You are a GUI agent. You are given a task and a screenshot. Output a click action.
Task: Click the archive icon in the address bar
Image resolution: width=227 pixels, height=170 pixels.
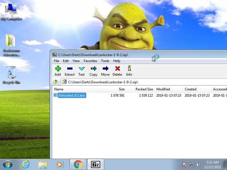click(x=64, y=82)
